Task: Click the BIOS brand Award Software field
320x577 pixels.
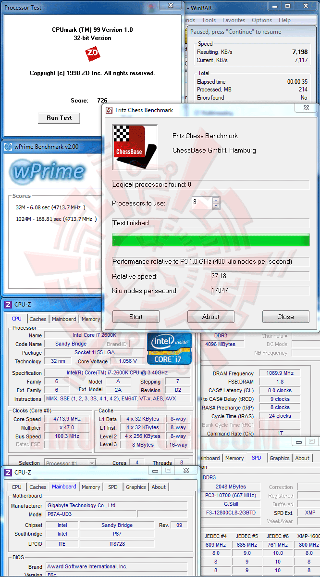Action: pos(116,567)
